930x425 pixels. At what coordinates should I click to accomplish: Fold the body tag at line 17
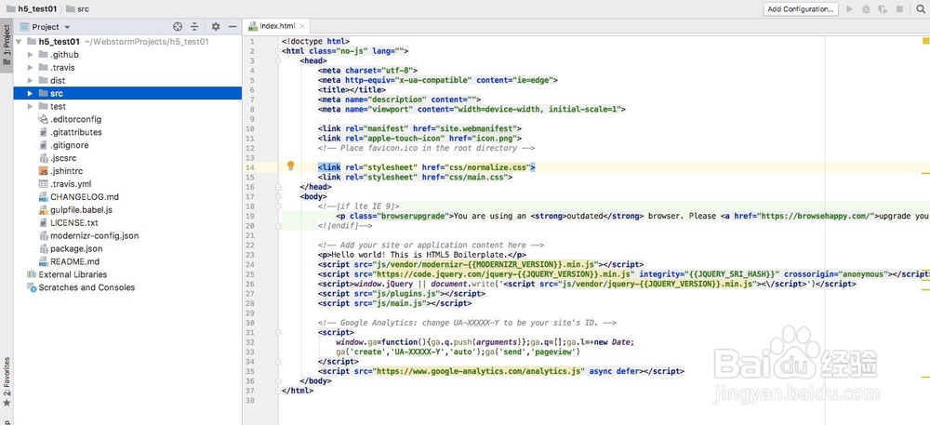pos(277,196)
